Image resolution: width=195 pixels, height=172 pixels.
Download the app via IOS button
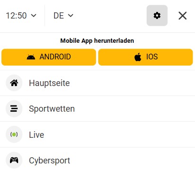(146, 57)
